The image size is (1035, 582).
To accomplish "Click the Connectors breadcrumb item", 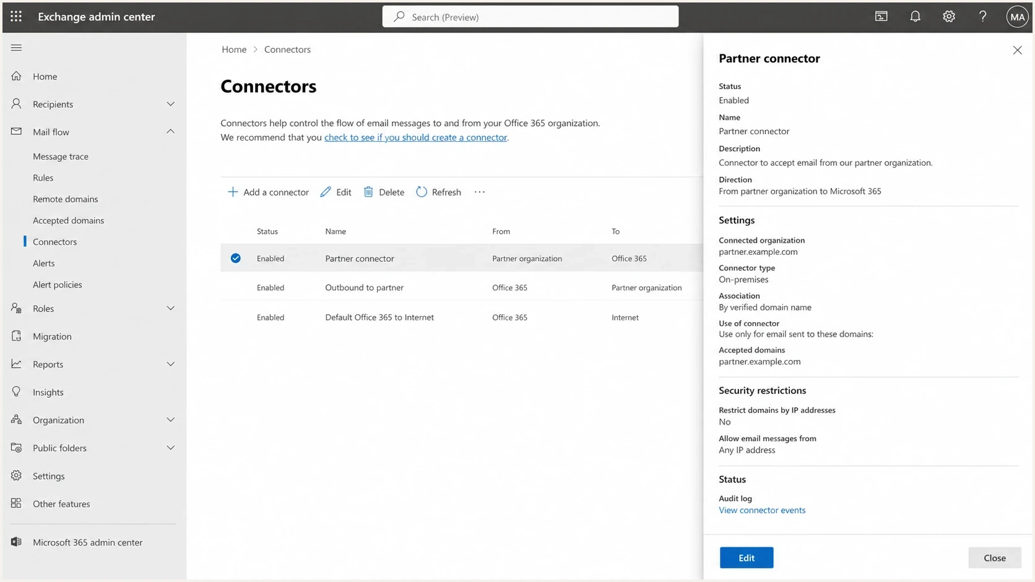I will (x=288, y=49).
